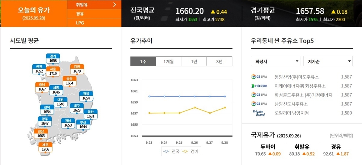Viewport: 362px width, 165px height.
Task: Click the HD Hyundai Oilbank logo icon
Action: pyautogui.click(x=260, y=86)
